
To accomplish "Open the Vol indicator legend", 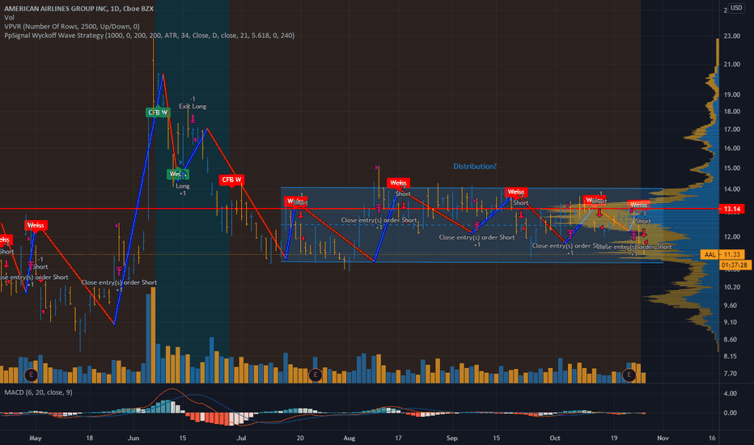I will click(9, 17).
